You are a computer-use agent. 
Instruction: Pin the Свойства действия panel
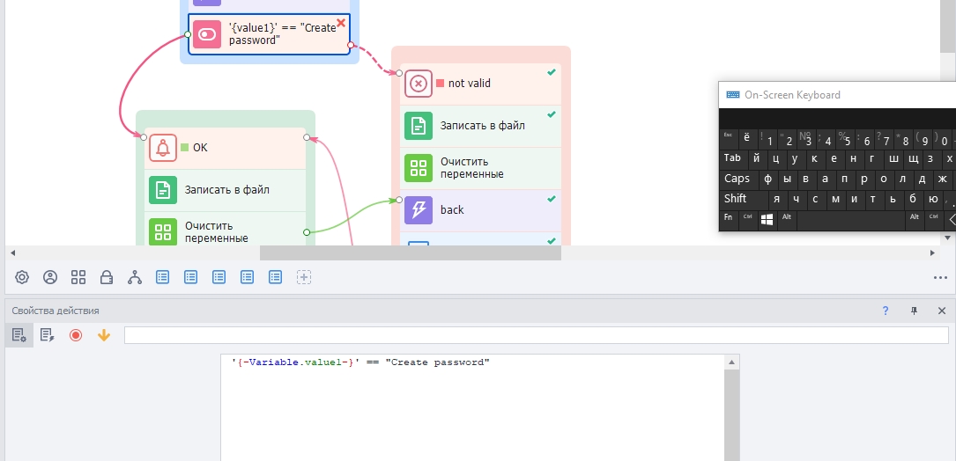click(914, 311)
